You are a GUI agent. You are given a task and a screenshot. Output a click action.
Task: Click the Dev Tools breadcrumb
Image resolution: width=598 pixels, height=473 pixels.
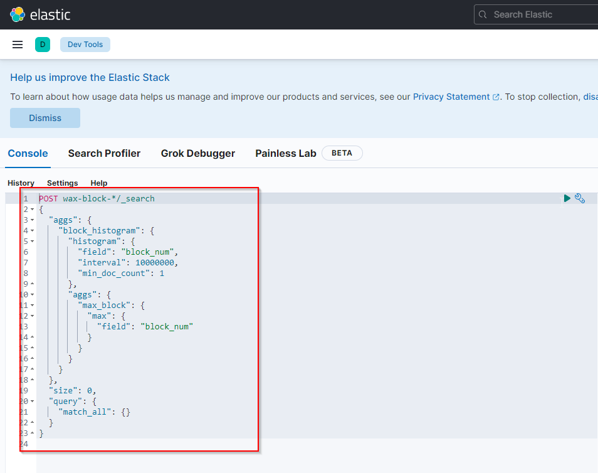(85, 45)
